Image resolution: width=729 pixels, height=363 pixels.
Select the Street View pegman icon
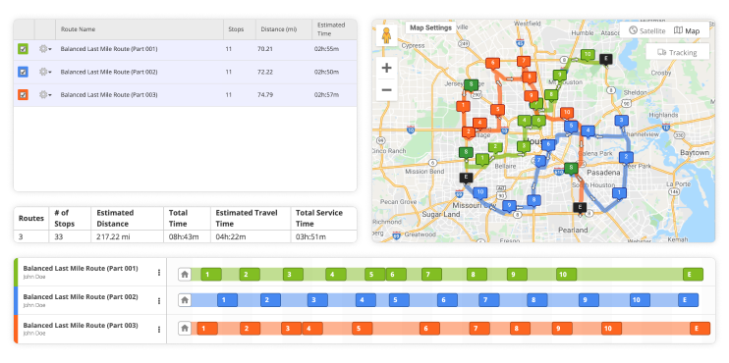(x=386, y=35)
